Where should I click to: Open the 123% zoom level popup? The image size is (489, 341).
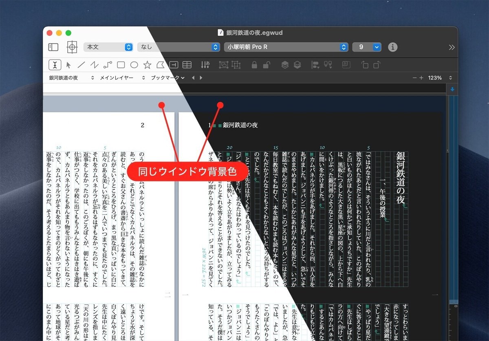[440, 77]
